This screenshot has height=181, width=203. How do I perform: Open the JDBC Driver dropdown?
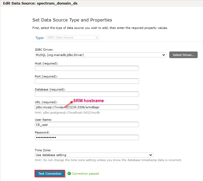point(100,55)
